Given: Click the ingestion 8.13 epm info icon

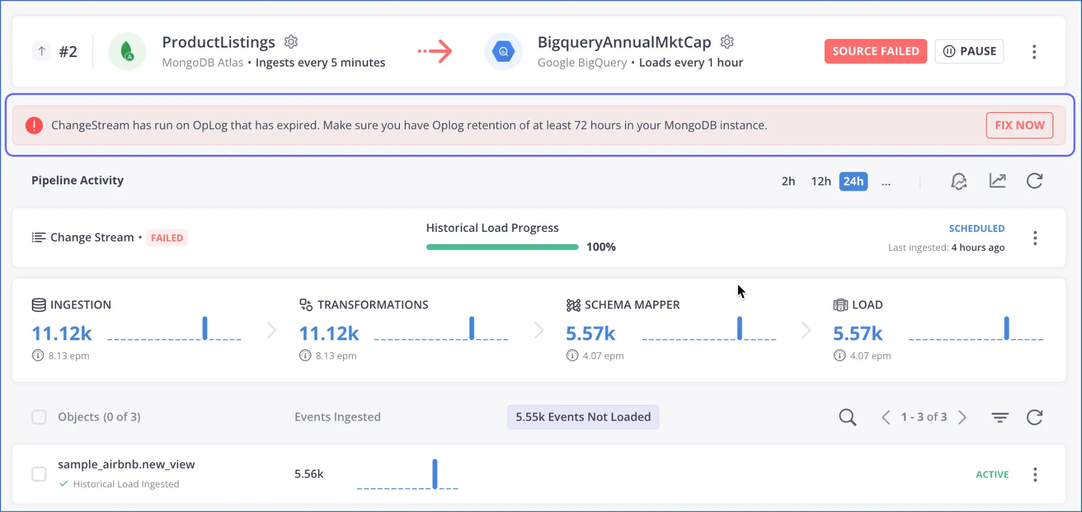Looking at the screenshot, I should 38,356.
